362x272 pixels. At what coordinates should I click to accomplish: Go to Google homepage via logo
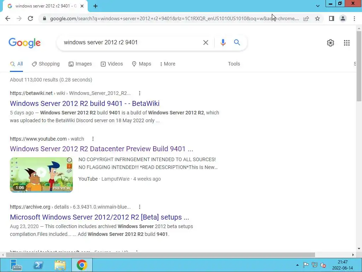coord(24,43)
